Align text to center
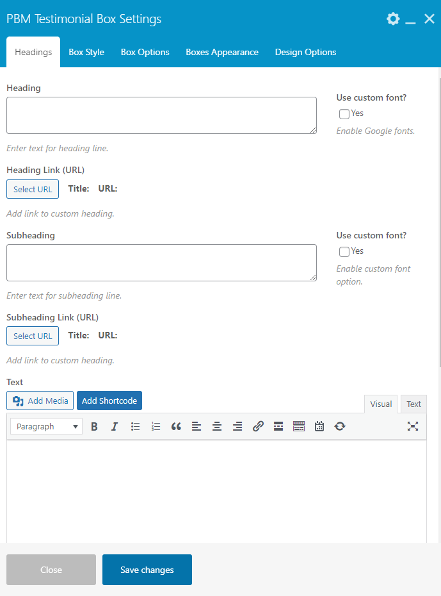Image resolution: width=441 pixels, height=596 pixels. point(217,426)
